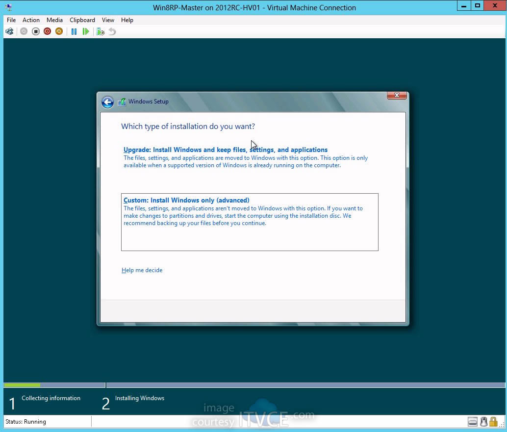Click the Collecting information step label
507x432 pixels.
coord(51,398)
